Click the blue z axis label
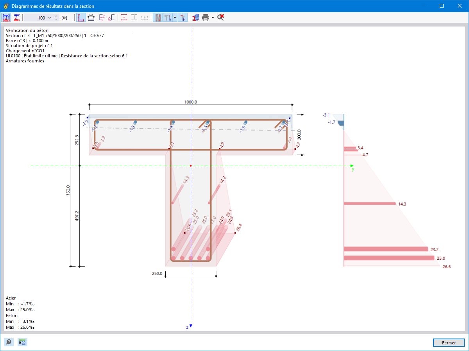 point(188,328)
